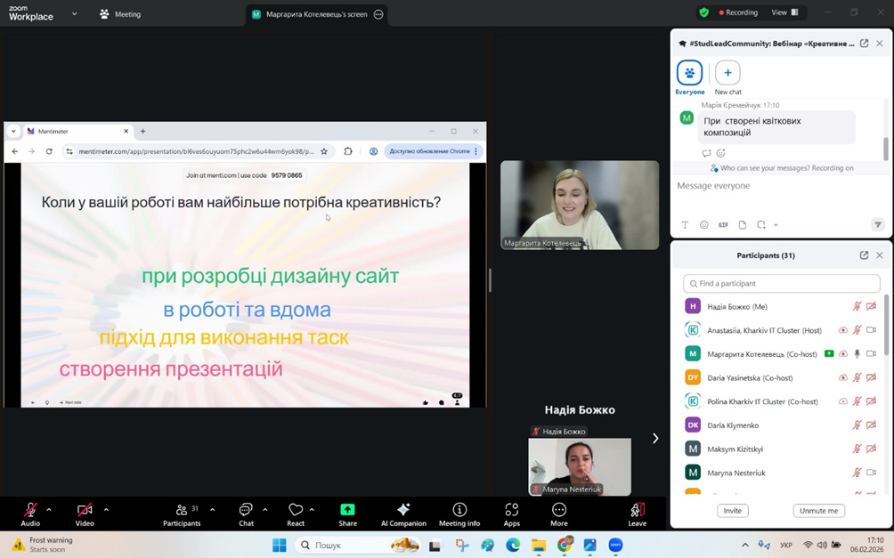Open Meeting info from the toolbar
The height and width of the screenshot is (558, 894).
tap(459, 513)
